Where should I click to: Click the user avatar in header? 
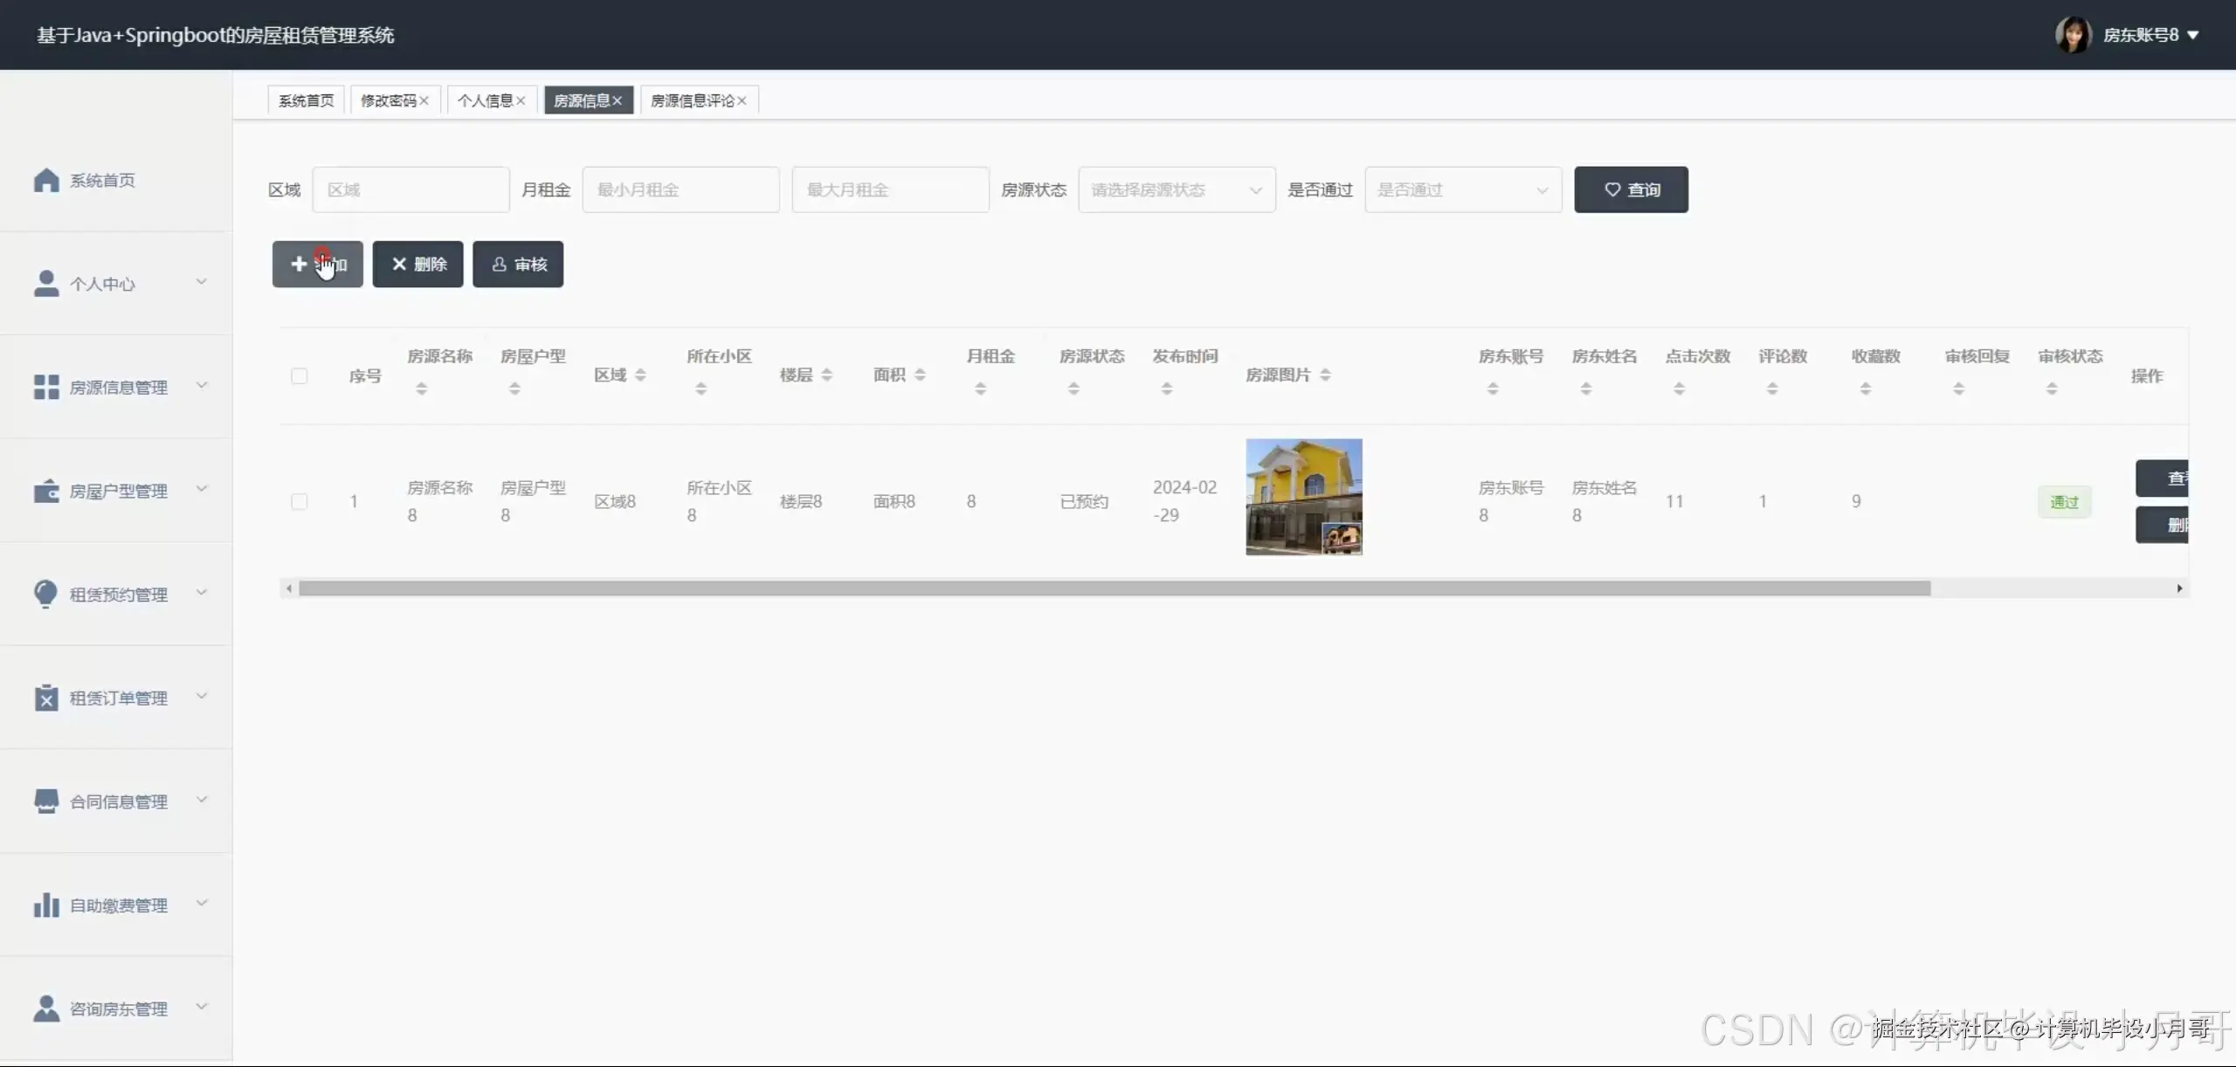(2072, 35)
